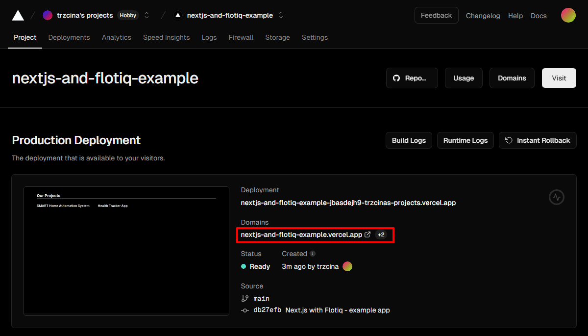Switch to the Project tab
This screenshot has width=588, height=336.
coord(25,37)
